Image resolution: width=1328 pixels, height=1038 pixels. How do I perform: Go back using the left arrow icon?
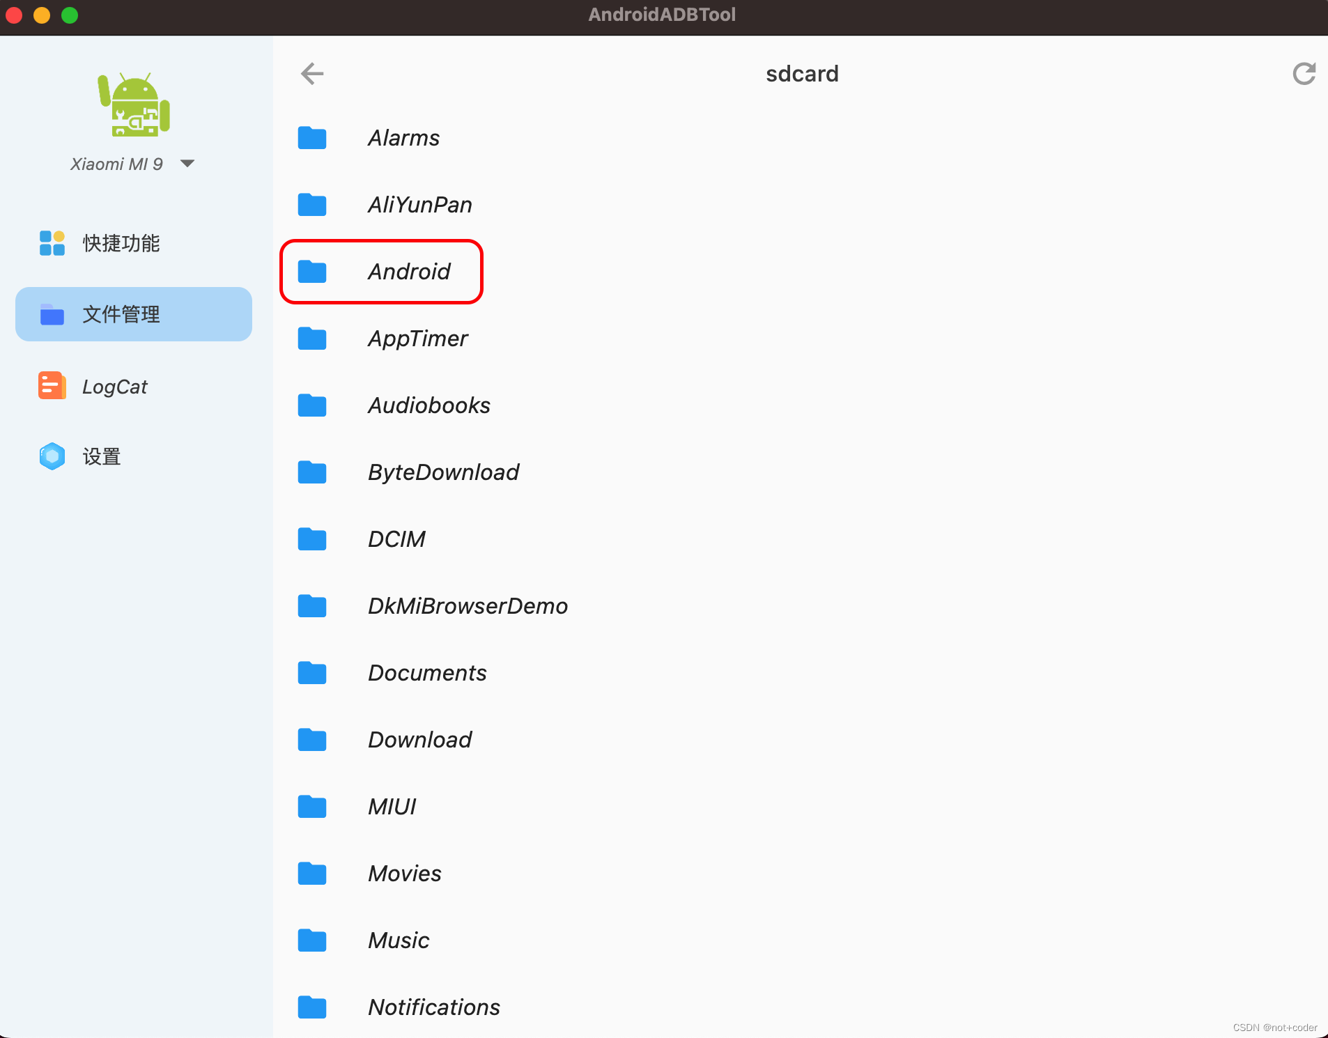[x=312, y=73]
